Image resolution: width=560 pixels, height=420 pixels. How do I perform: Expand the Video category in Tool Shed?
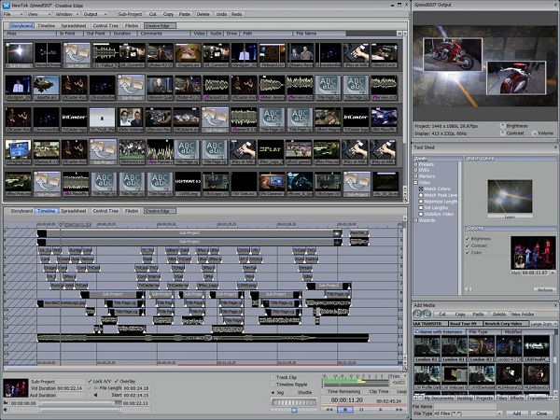tap(416, 183)
